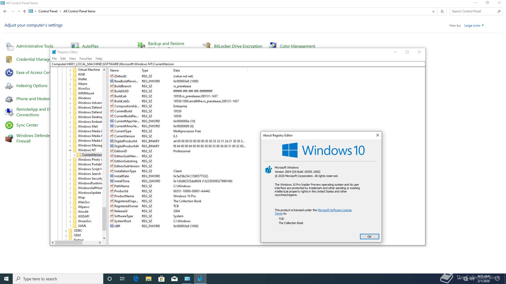Select the Wow64 registry key
506x284 pixels.
[83, 212]
